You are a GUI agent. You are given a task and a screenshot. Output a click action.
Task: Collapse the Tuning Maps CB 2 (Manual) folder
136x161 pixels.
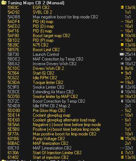(4, 3)
